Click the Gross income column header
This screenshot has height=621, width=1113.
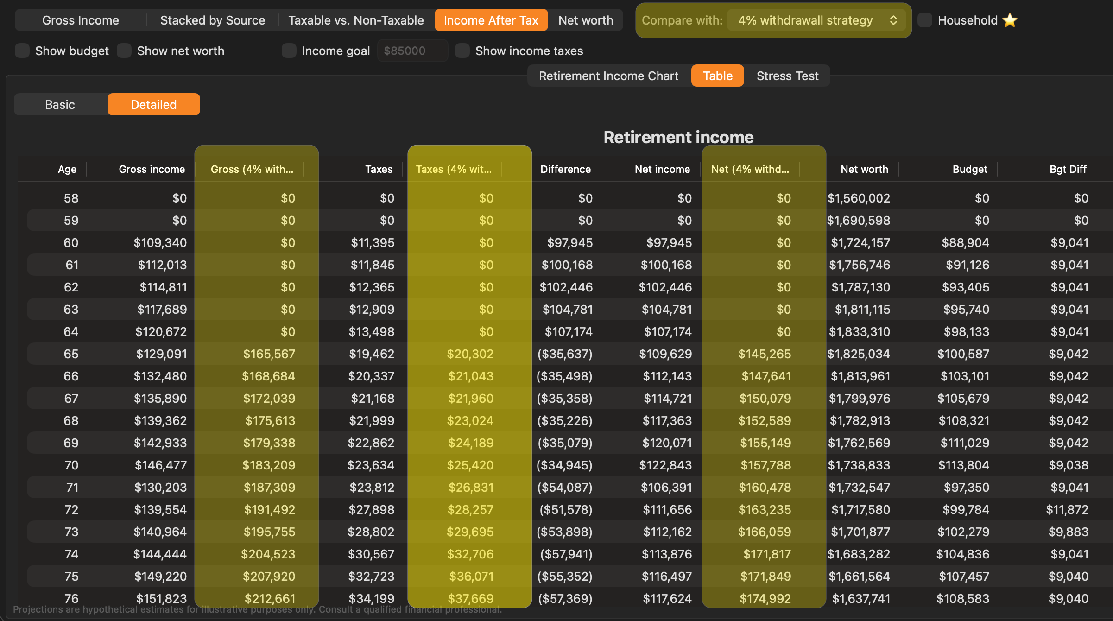[x=152, y=169]
